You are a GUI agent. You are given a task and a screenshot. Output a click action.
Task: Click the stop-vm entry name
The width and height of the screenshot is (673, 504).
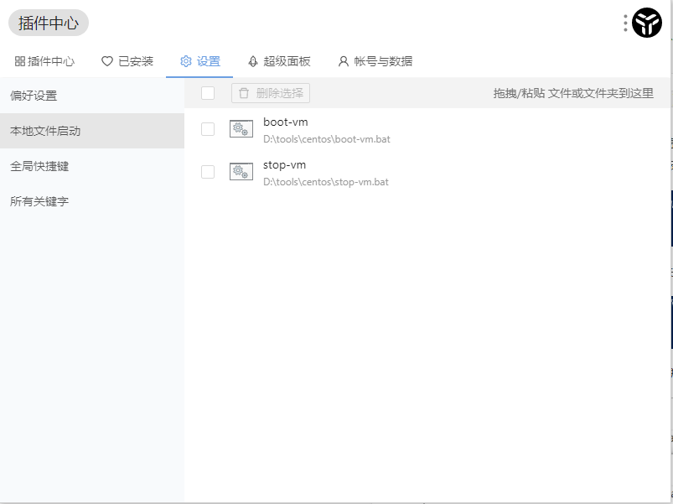coord(285,165)
